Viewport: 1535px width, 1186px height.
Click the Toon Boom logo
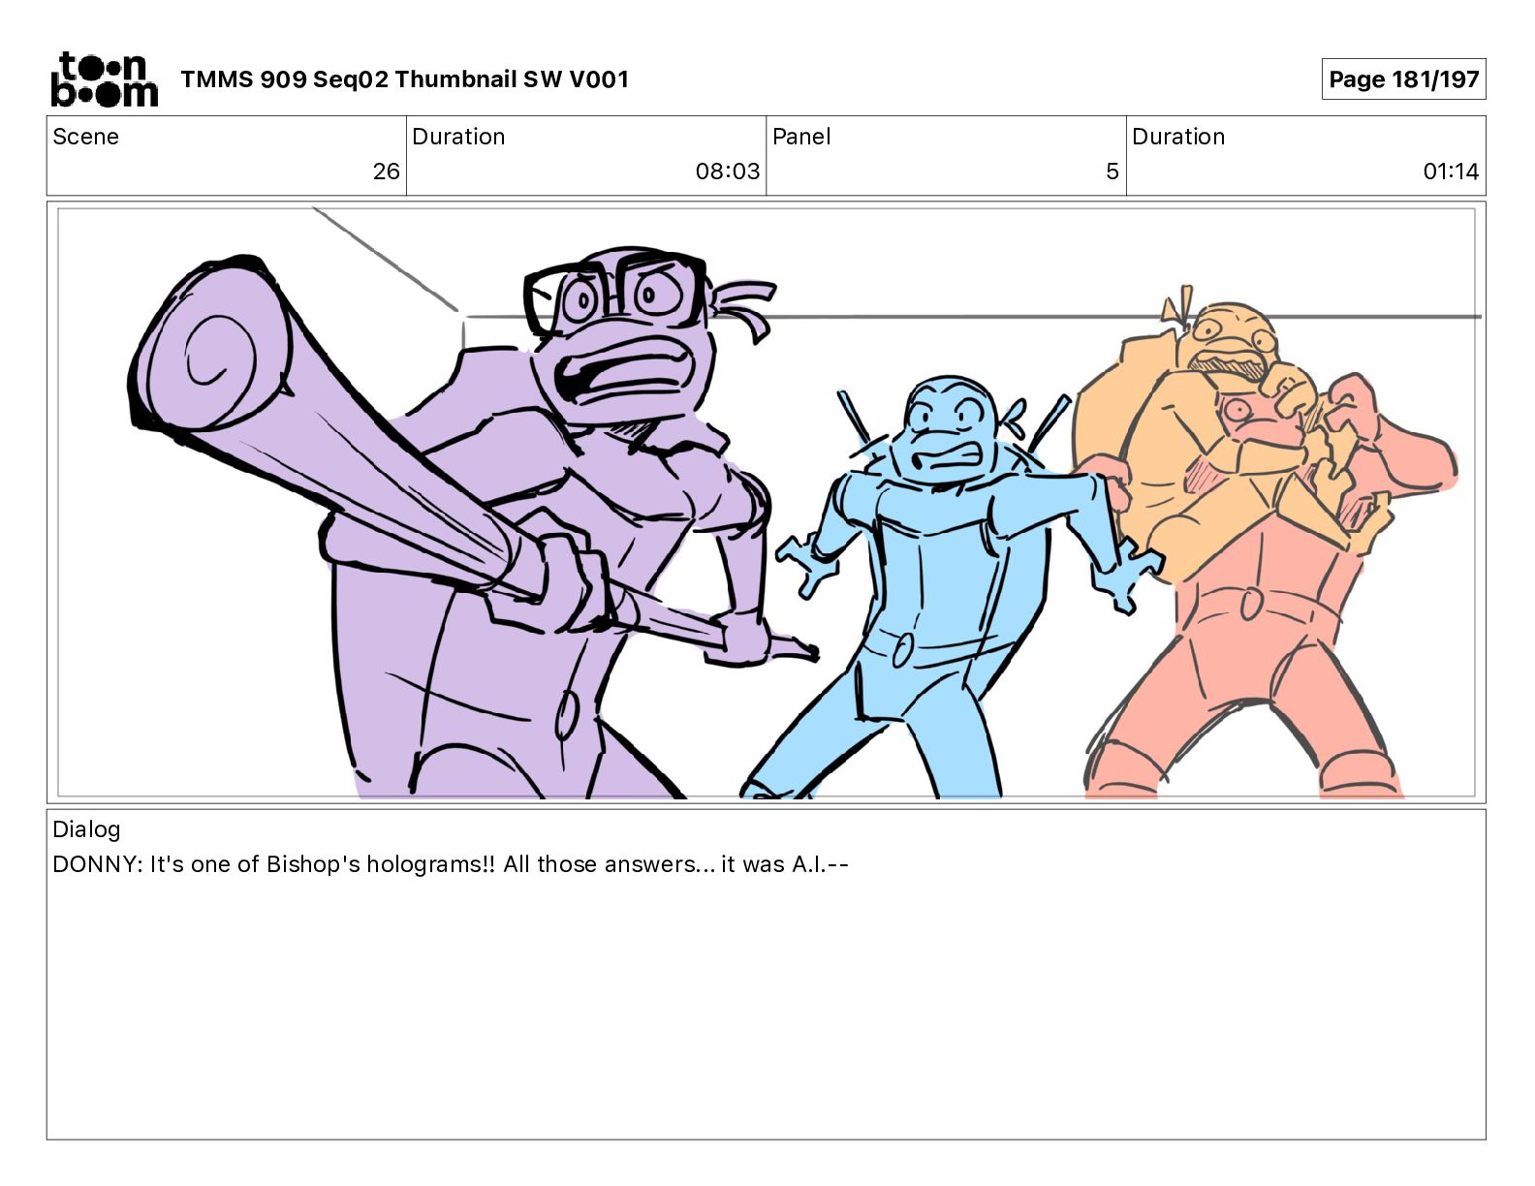104,79
